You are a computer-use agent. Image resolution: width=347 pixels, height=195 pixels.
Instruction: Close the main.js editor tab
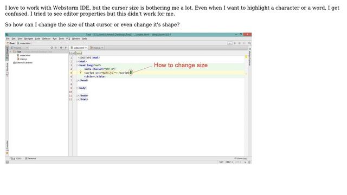(102, 48)
